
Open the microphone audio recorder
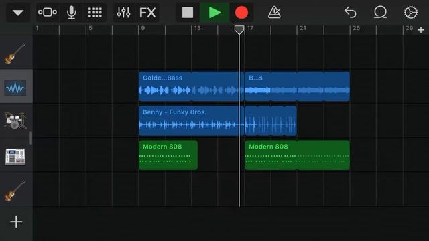click(x=72, y=13)
